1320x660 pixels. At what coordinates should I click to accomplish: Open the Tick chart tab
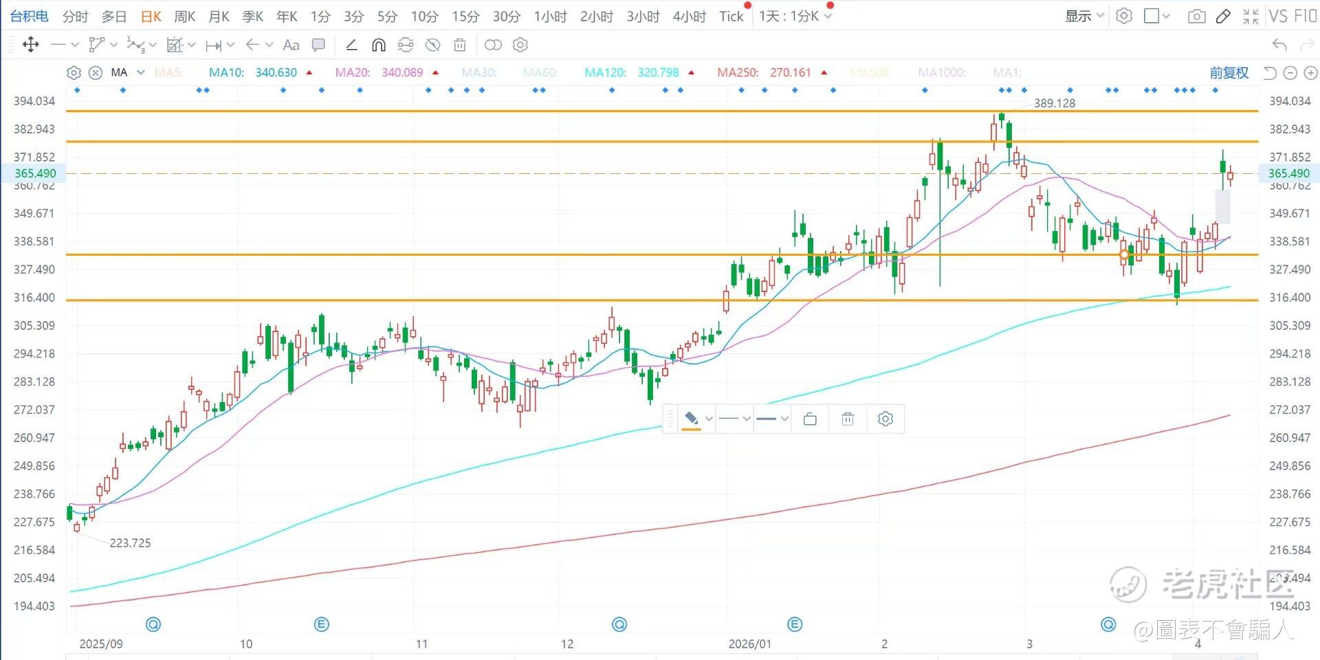tap(731, 16)
